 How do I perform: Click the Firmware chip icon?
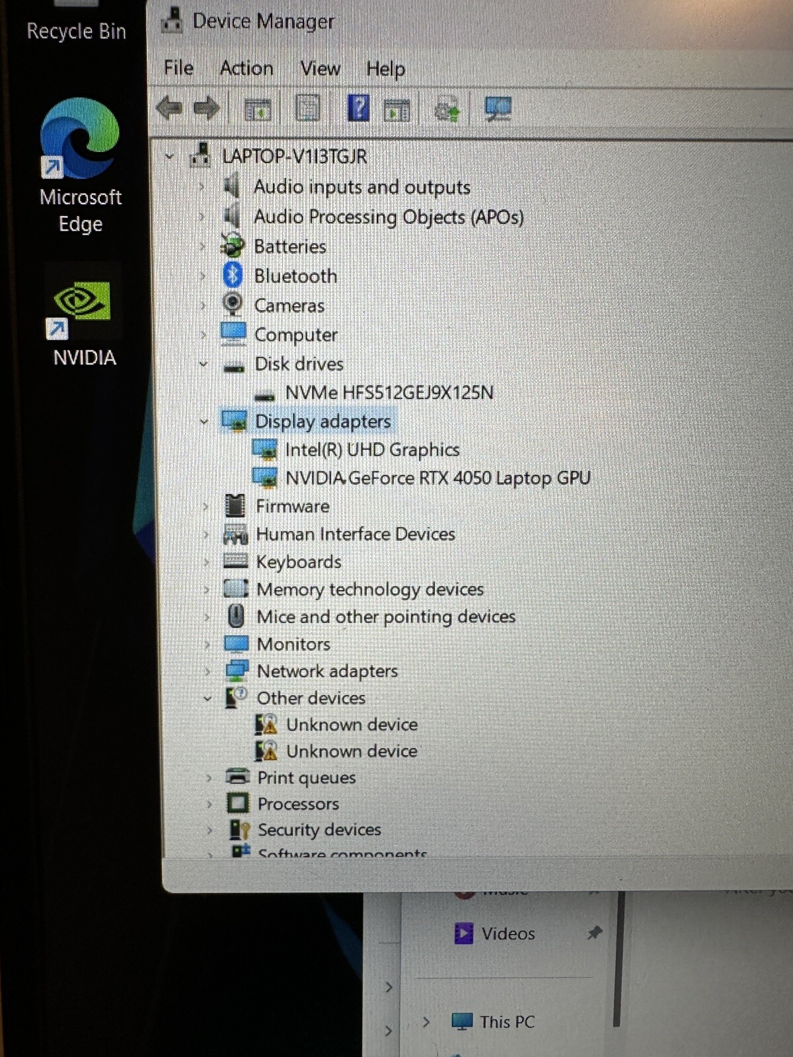tap(235, 506)
